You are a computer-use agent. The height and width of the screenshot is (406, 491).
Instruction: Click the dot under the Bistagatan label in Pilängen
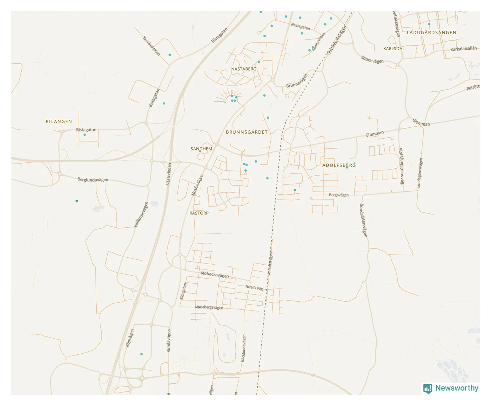85,135
